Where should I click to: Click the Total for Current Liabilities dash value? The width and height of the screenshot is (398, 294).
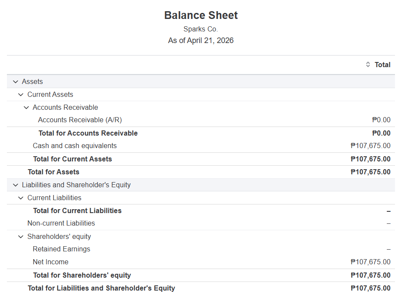(389, 211)
